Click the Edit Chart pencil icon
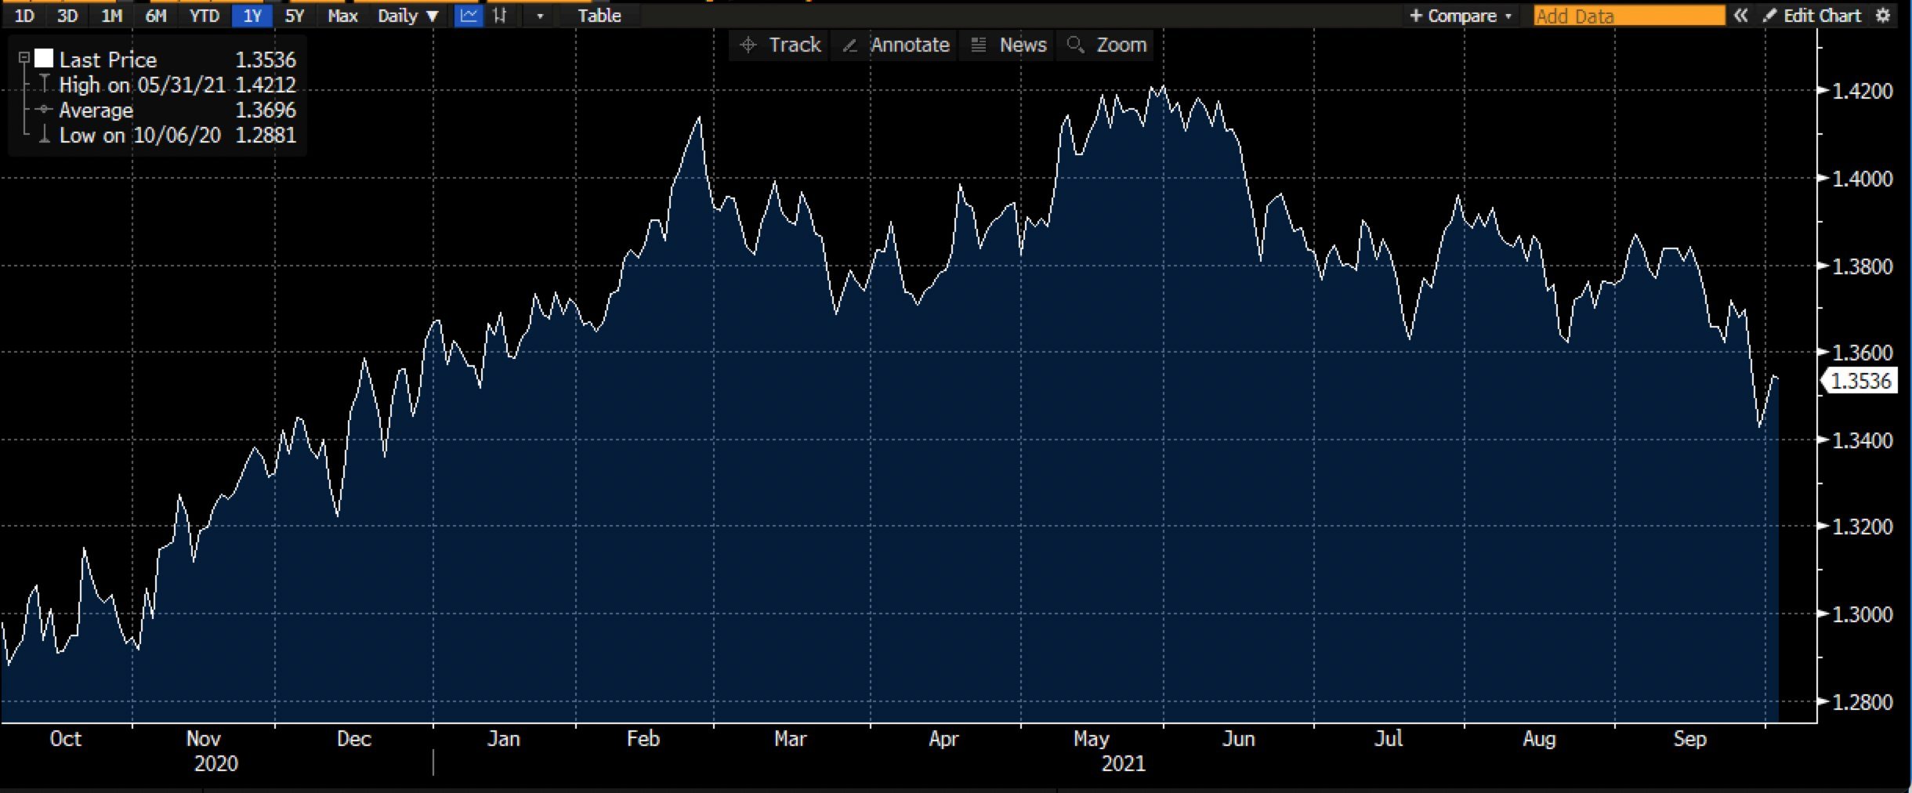Screen dimensions: 1912x793 (1770, 16)
